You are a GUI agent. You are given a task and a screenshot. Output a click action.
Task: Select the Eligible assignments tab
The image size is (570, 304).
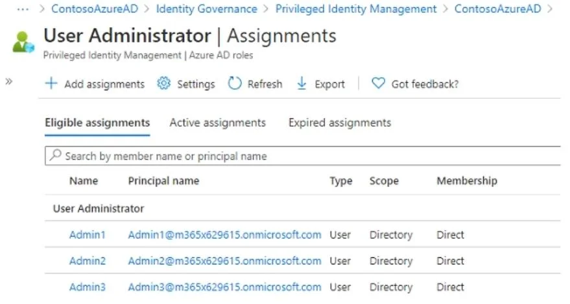pyautogui.click(x=97, y=123)
